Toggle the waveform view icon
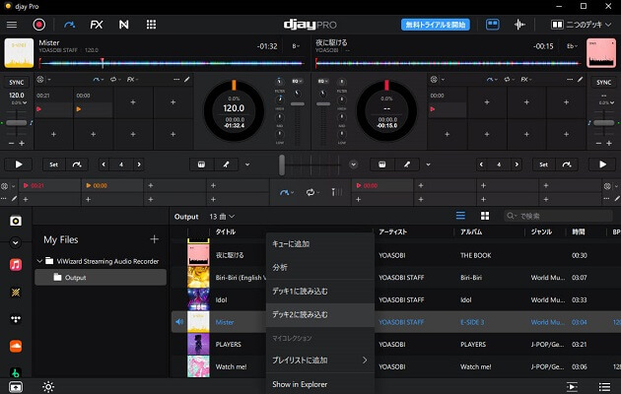This screenshot has width=621, height=394. 519,25
